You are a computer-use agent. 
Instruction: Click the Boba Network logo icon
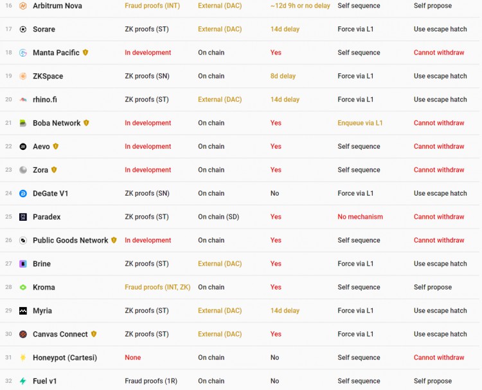(23, 123)
